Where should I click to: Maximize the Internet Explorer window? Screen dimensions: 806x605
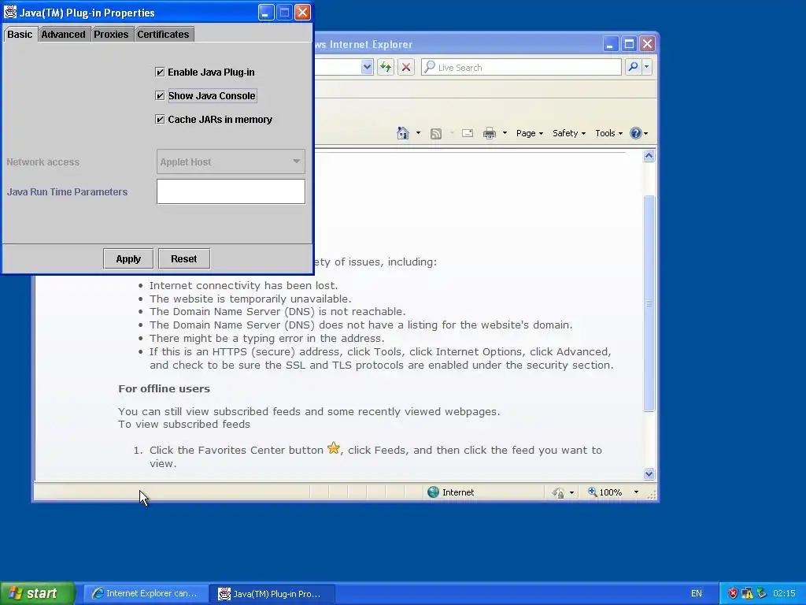629,44
